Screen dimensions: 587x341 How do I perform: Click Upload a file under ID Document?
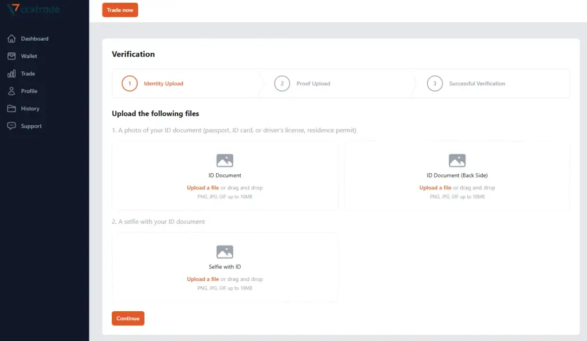click(203, 188)
